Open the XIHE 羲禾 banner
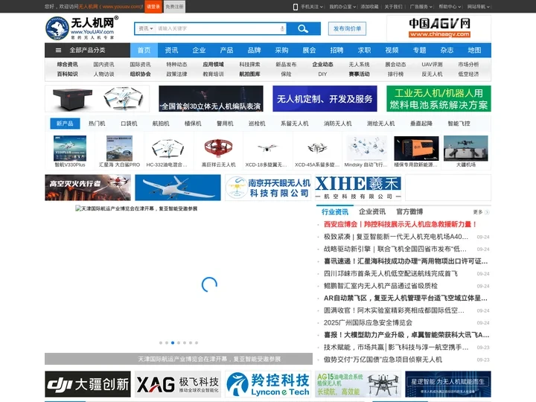The height and width of the screenshot is (402, 536). [x=358, y=188]
